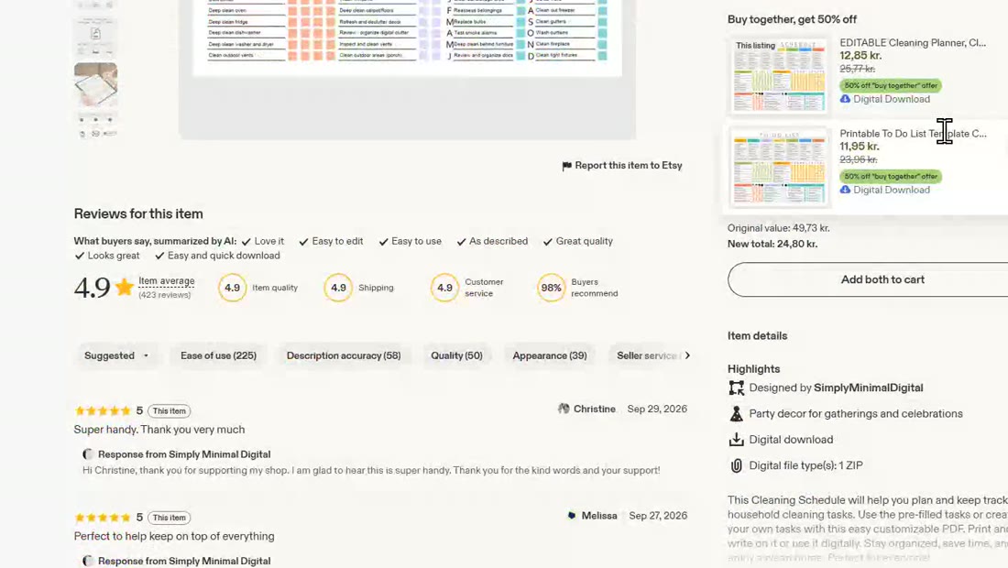Image resolution: width=1008 pixels, height=568 pixels.
Task: Click the Designed by highlight icon
Action: point(736,388)
